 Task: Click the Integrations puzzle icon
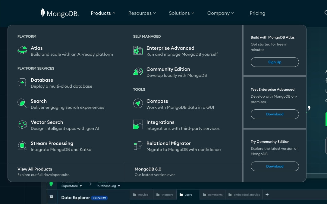pyautogui.click(x=138, y=124)
